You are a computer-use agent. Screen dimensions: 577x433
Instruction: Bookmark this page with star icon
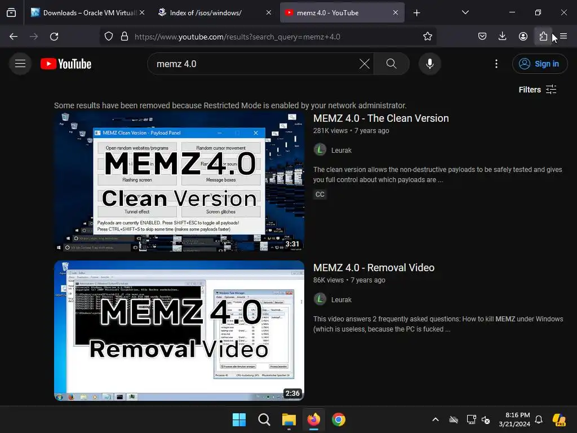427,37
